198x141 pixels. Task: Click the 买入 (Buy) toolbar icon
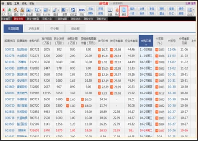tap(3, 11)
